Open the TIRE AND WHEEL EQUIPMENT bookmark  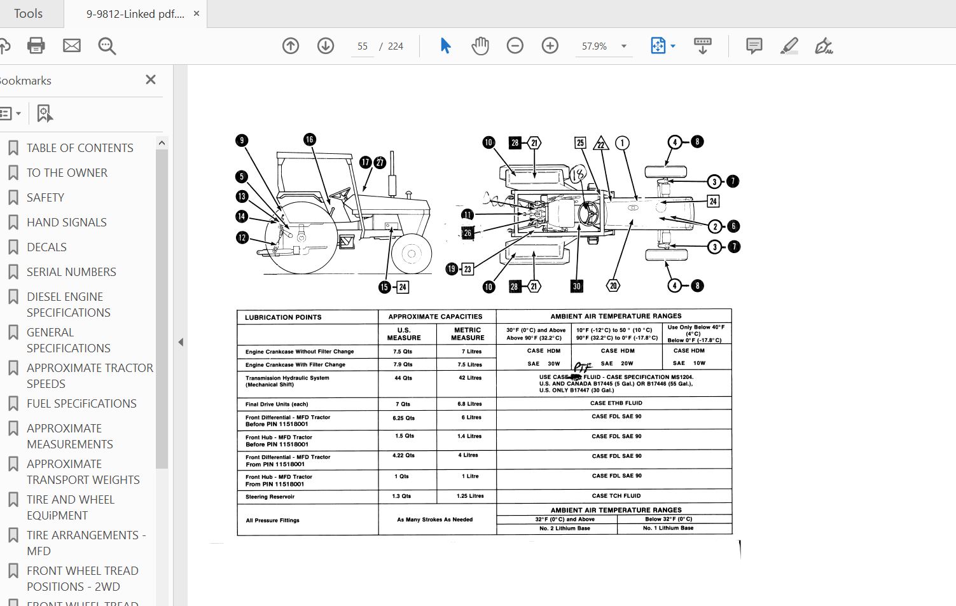[71, 507]
